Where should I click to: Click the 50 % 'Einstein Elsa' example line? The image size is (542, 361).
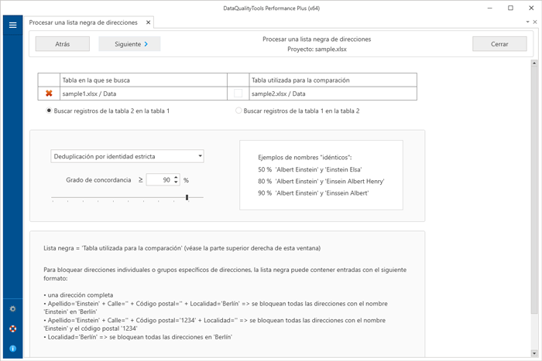pos(310,169)
